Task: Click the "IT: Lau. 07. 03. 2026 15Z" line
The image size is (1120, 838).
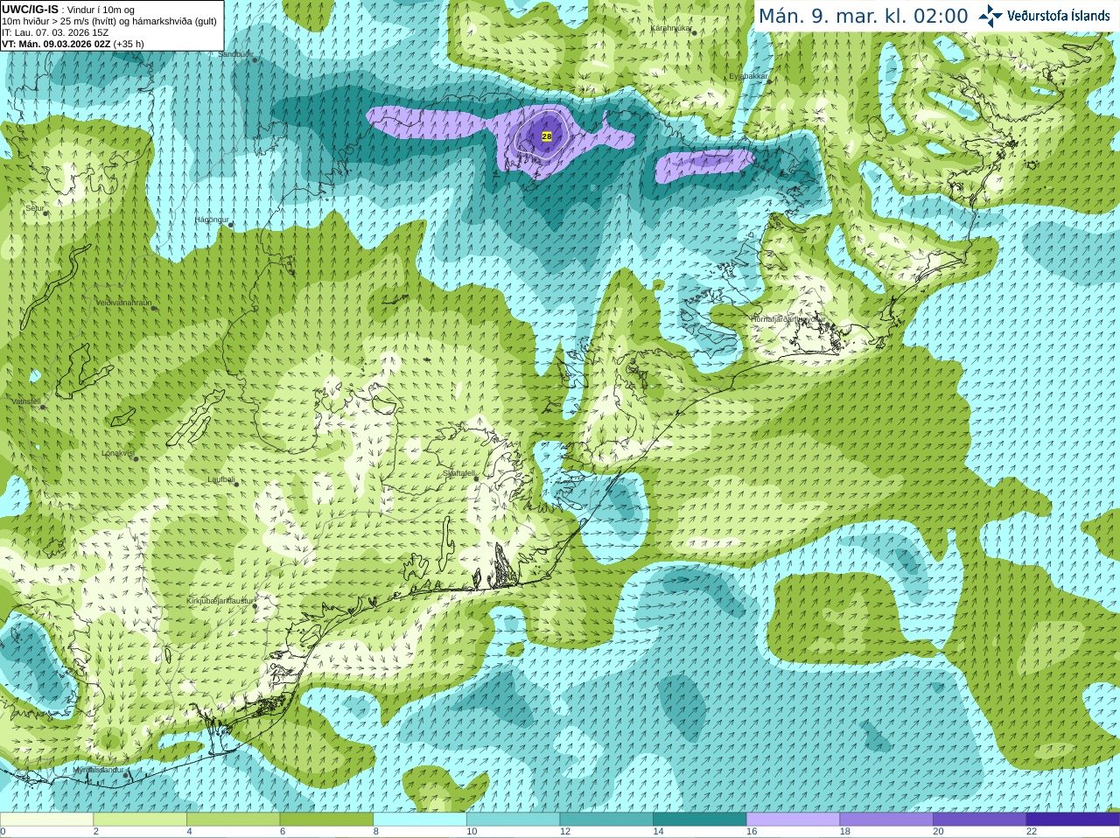Action: 55,32
